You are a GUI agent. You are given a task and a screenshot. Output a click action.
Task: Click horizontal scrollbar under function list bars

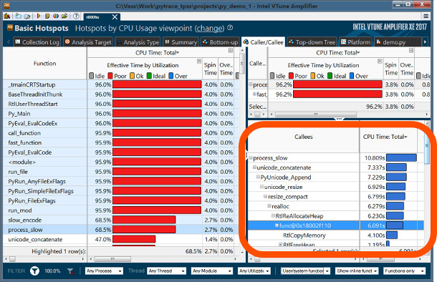[x=112, y=259]
